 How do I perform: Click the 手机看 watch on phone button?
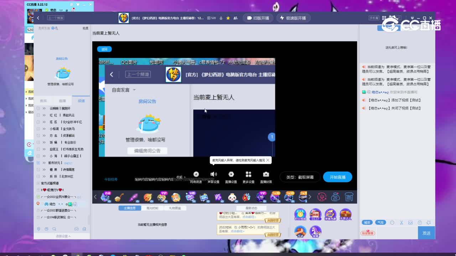(x=374, y=18)
